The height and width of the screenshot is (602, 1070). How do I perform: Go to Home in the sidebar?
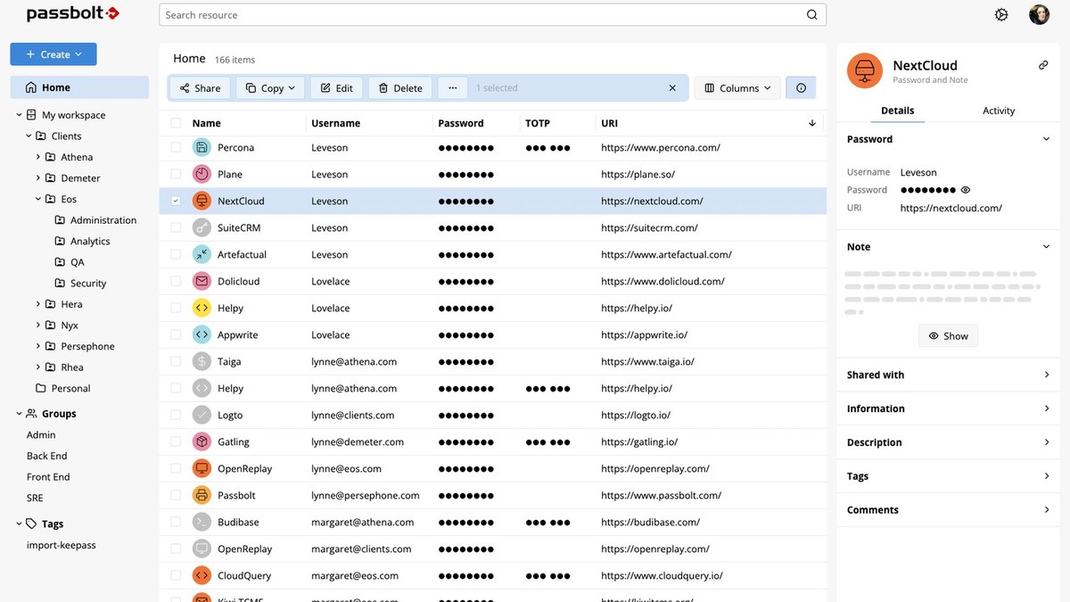79,87
